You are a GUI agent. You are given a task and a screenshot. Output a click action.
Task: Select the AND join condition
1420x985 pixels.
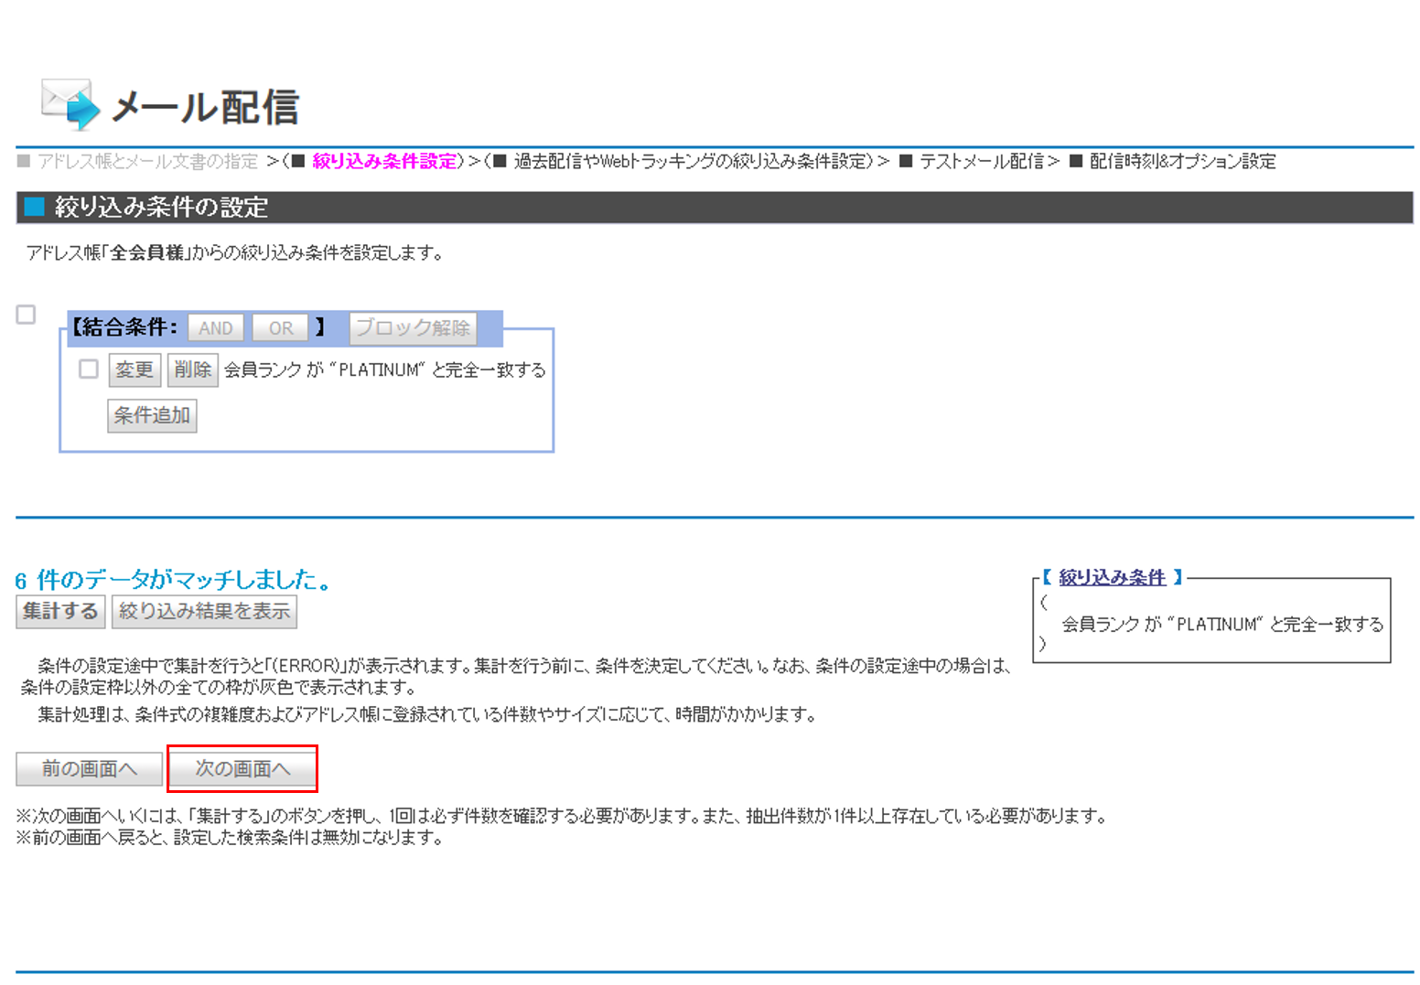click(x=216, y=328)
